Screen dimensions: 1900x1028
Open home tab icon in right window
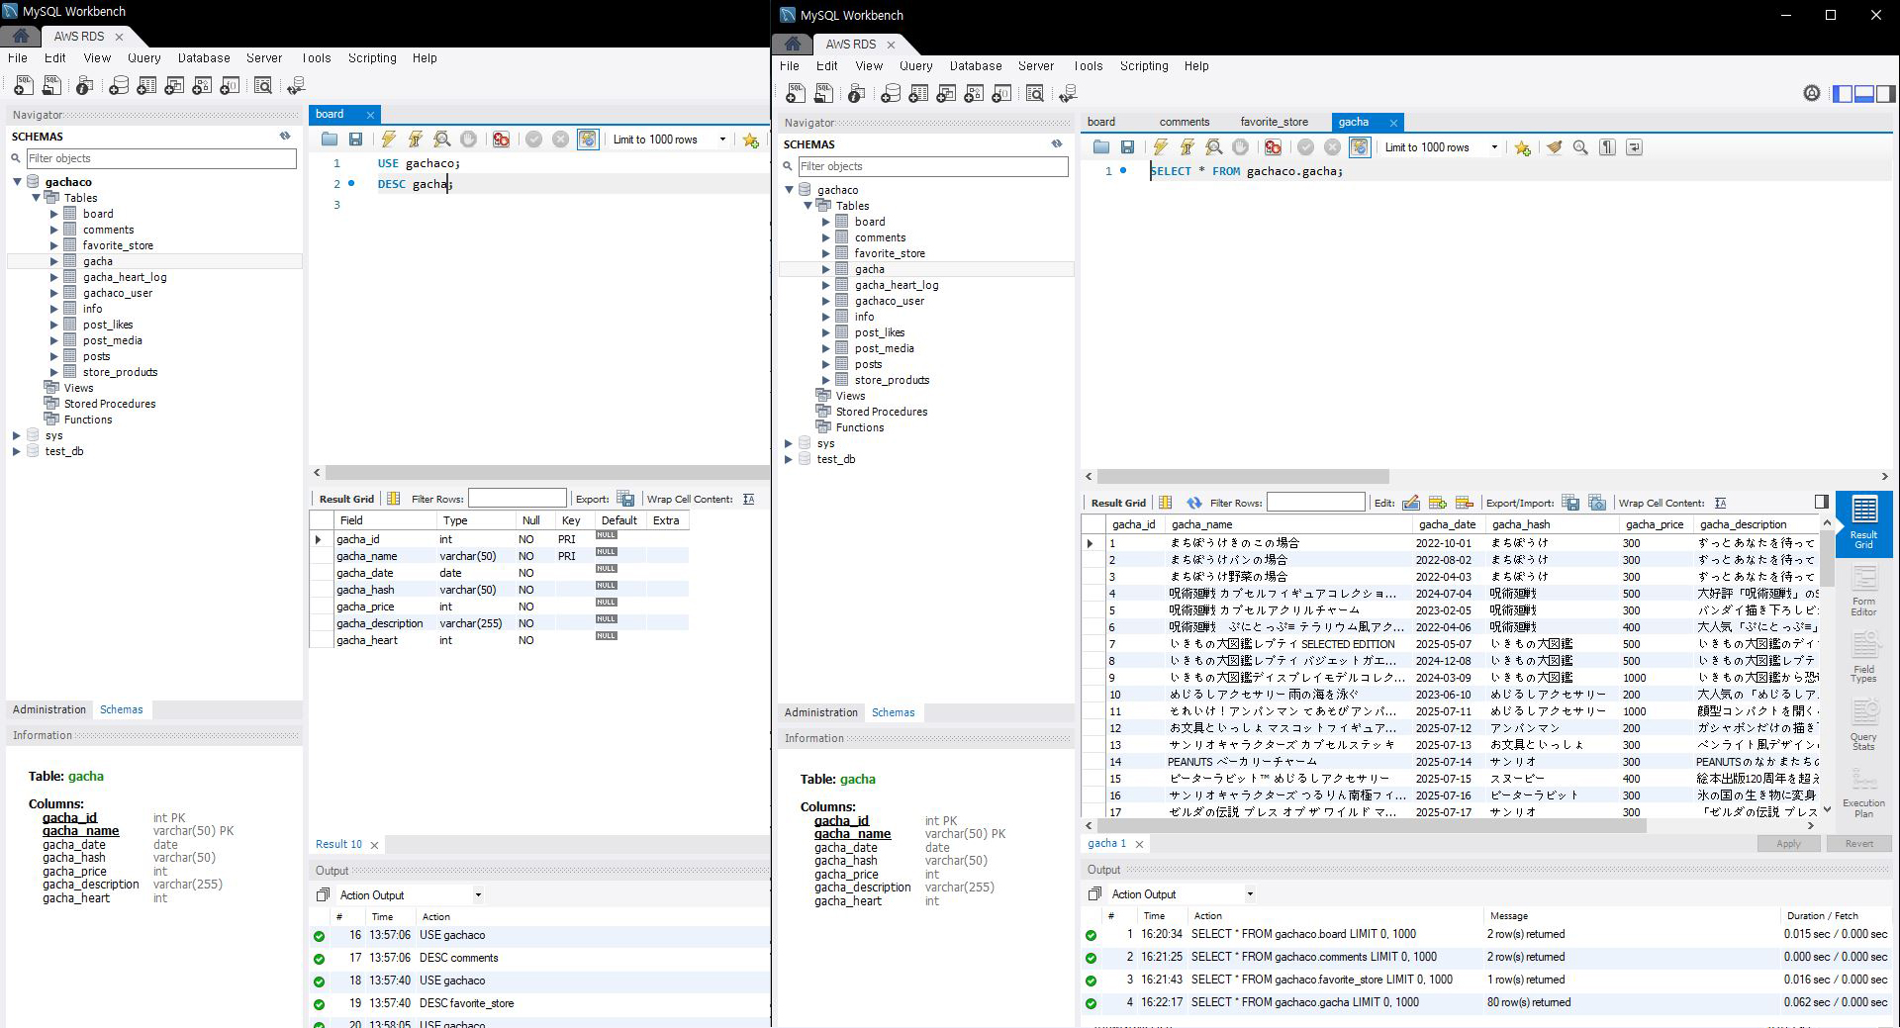[x=792, y=45]
